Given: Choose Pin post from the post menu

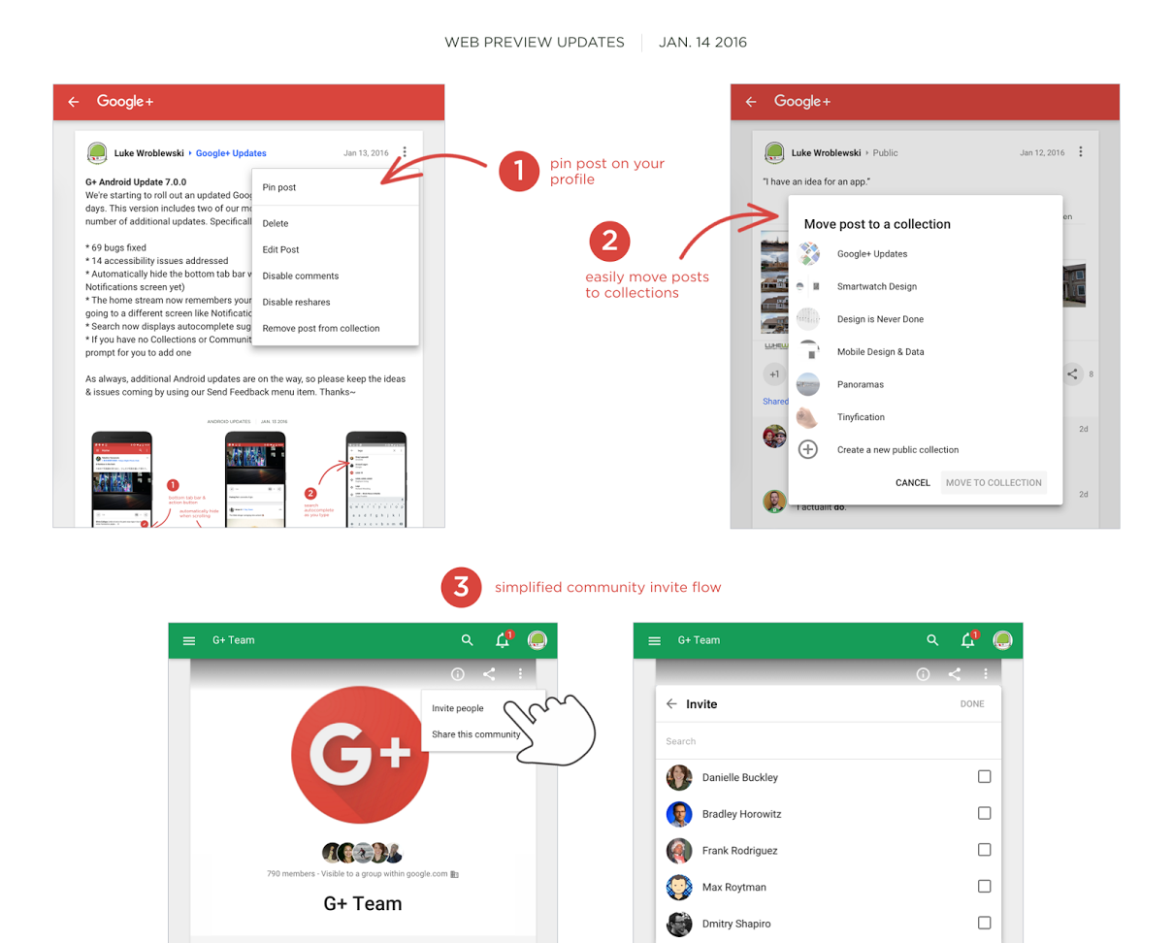Looking at the screenshot, I should [279, 187].
